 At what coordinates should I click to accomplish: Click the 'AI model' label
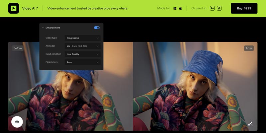50,46
